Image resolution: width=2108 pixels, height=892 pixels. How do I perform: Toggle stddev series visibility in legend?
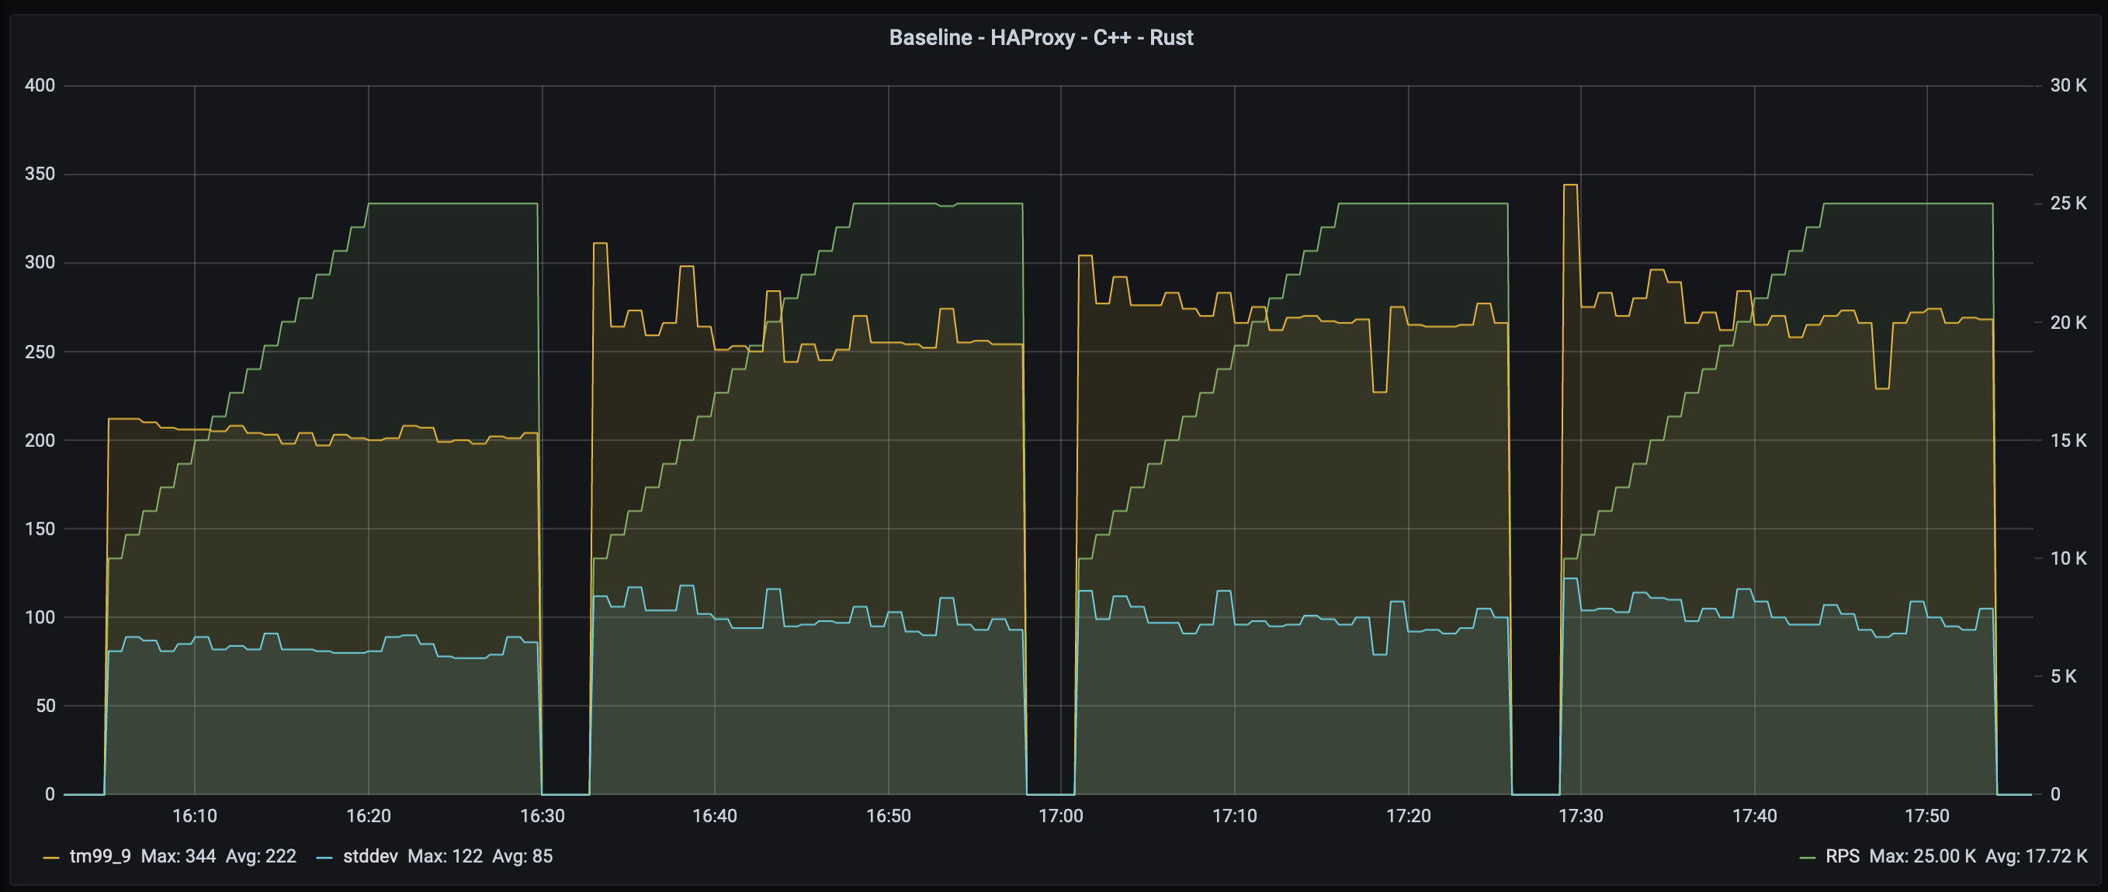[370, 856]
